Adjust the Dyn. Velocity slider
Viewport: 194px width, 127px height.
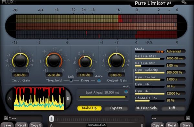pyautogui.click(x=150, y=73)
